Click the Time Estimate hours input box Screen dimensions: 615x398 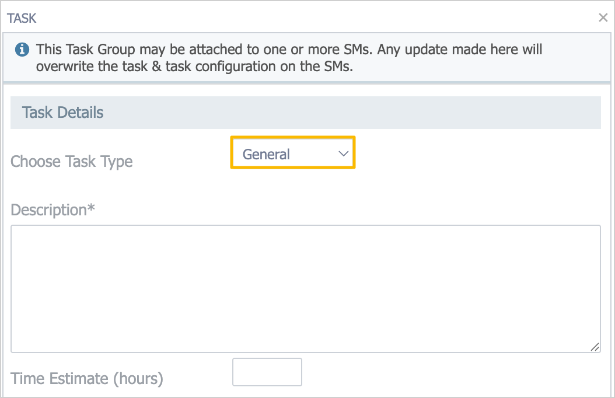(267, 372)
